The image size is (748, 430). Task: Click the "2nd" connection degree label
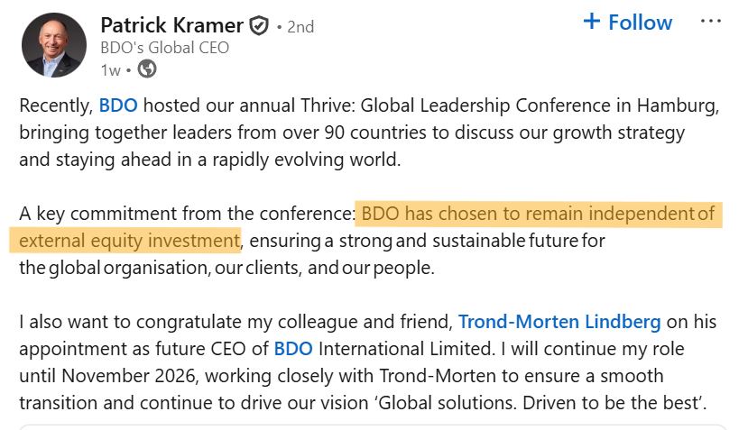coord(300,27)
